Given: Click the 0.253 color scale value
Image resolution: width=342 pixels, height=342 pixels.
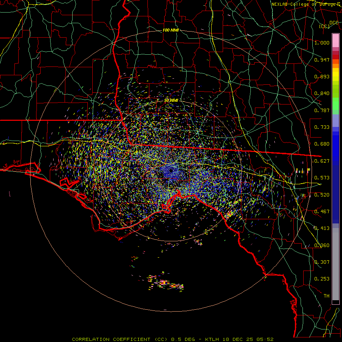Looking at the screenshot, I should click(x=322, y=279).
